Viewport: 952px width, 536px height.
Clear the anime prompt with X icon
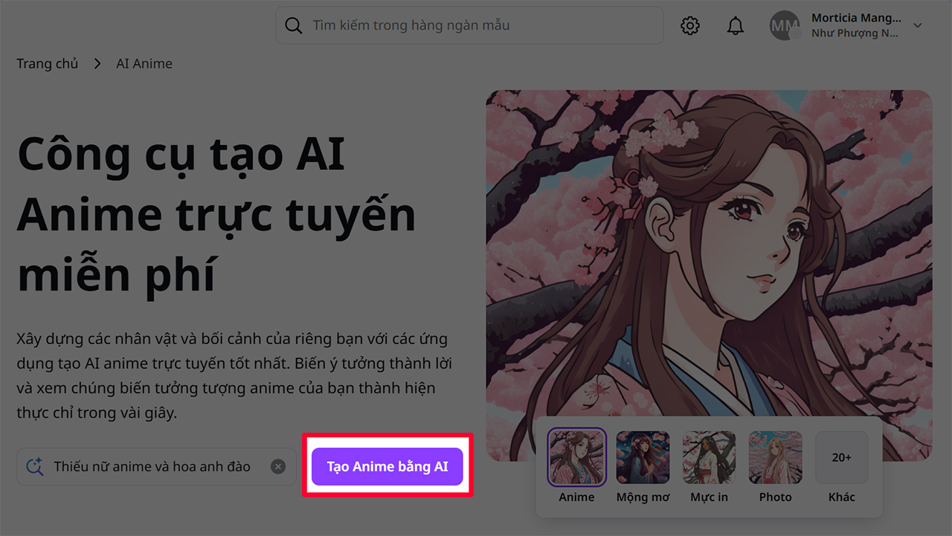(x=277, y=467)
